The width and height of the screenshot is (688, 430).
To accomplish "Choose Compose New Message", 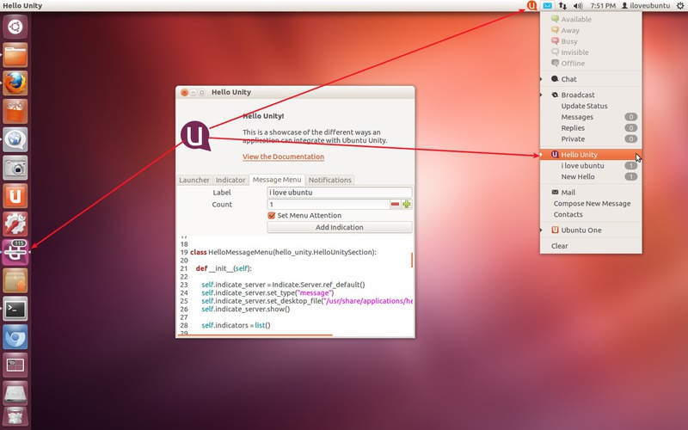I will coord(591,203).
